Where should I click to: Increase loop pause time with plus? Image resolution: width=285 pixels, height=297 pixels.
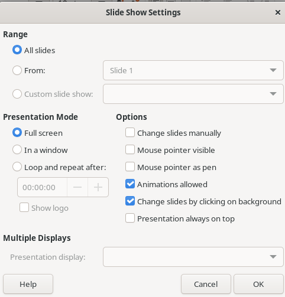click(98, 187)
